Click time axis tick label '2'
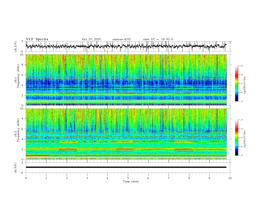 (67, 178)
